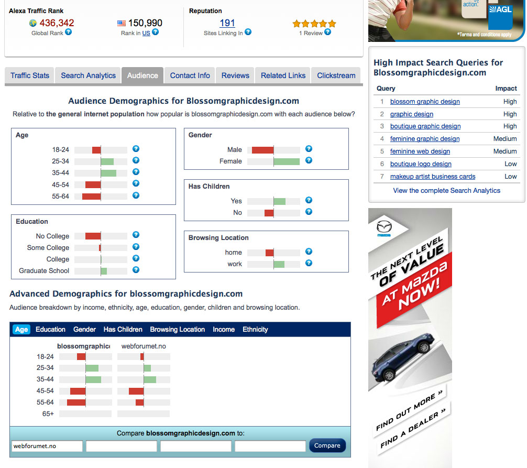The width and height of the screenshot is (527, 468).
Task: Click help icon for Has Children Yes
Action: [x=309, y=200]
